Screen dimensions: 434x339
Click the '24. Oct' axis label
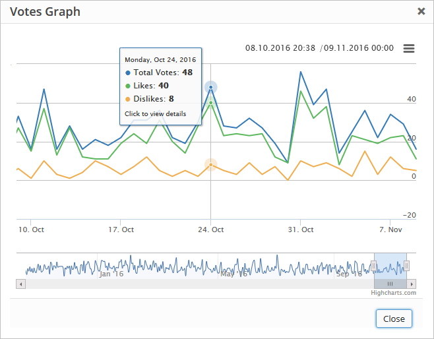(211, 230)
